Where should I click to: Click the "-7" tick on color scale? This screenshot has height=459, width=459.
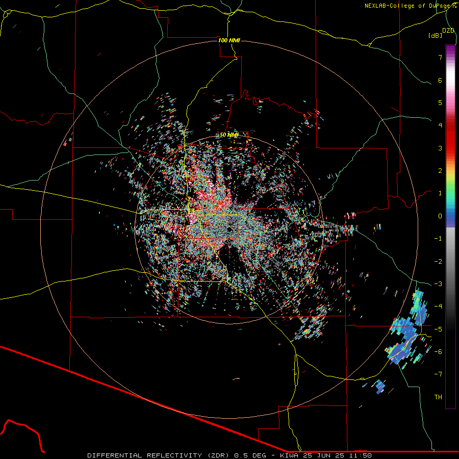point(438,374)
